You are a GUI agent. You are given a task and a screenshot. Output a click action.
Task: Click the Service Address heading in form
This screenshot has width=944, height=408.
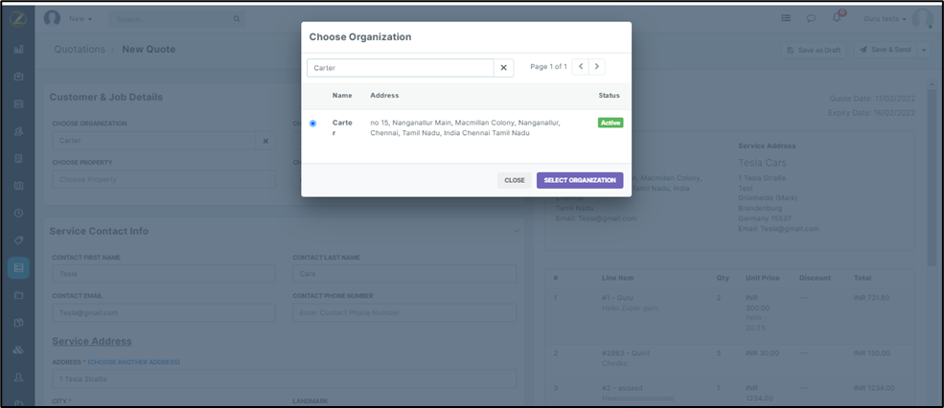[91, 341]
